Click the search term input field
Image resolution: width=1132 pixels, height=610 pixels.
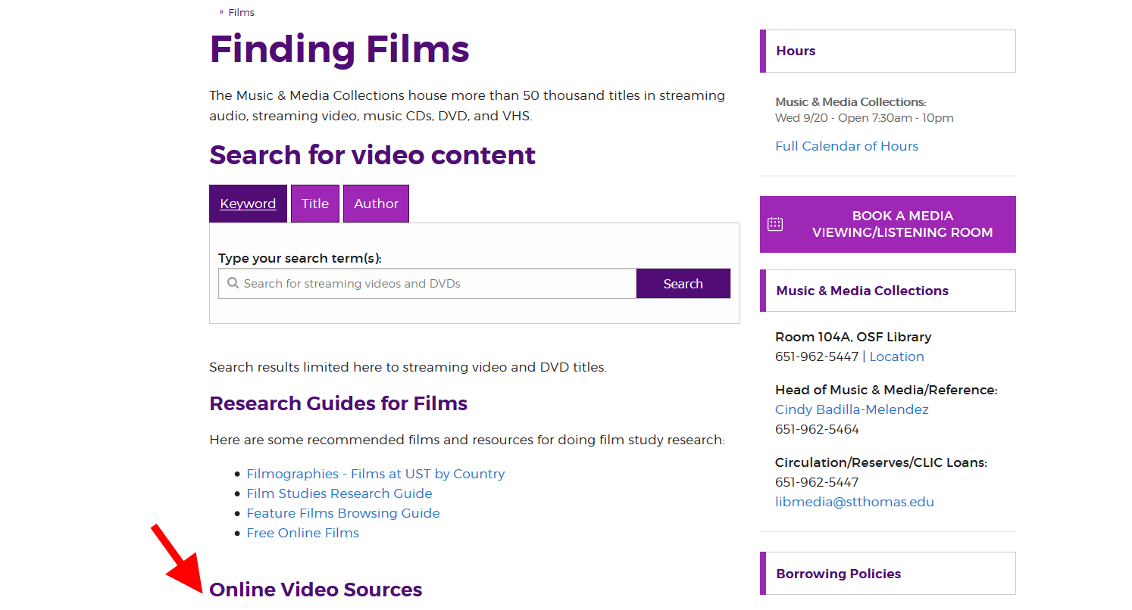427,283
